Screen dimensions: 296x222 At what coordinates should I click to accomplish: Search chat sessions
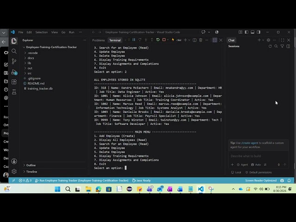coord(276,46)
